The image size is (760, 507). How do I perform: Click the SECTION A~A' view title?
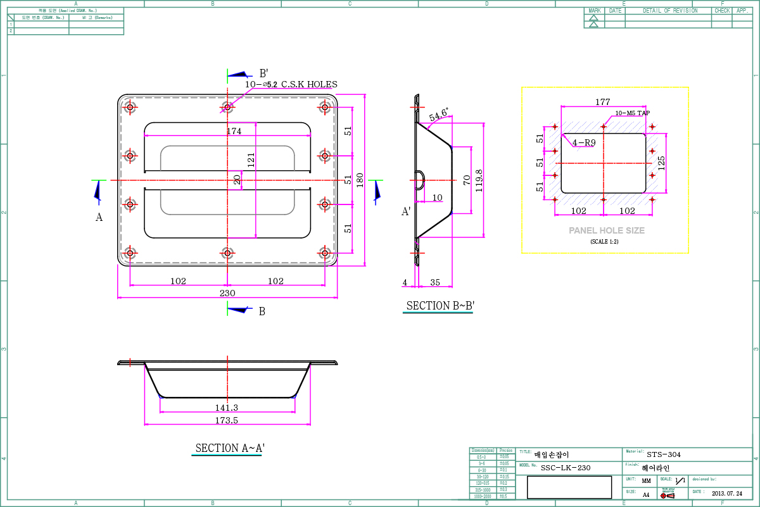[x=230, y=448]
